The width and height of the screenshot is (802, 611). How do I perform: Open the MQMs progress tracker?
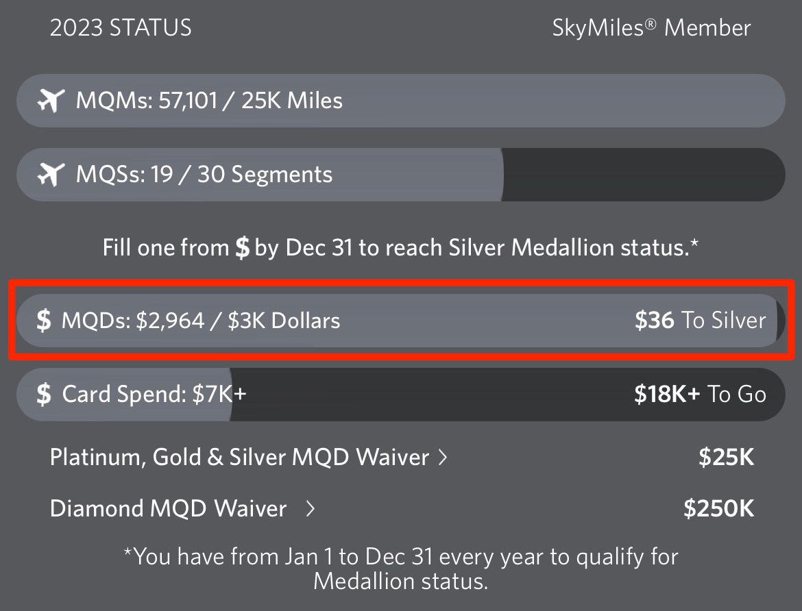(400, 101)
